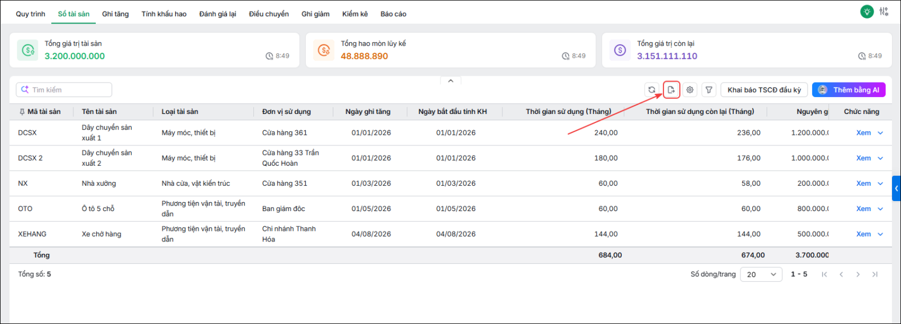Expand actions dropdown for XEHANG row

(880, 234)
